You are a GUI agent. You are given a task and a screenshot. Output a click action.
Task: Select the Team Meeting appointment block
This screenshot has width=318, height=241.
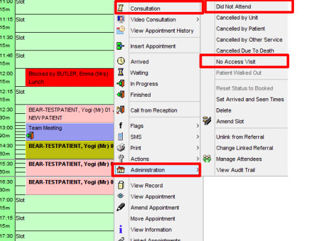pos(70,132)
